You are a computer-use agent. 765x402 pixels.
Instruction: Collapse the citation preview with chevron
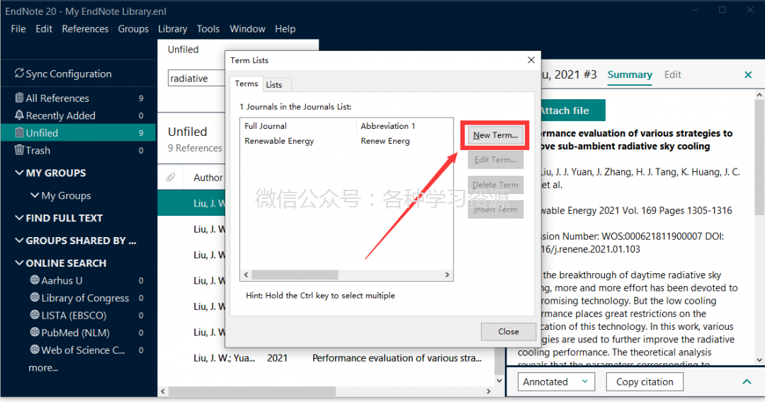tap(747, 381)
